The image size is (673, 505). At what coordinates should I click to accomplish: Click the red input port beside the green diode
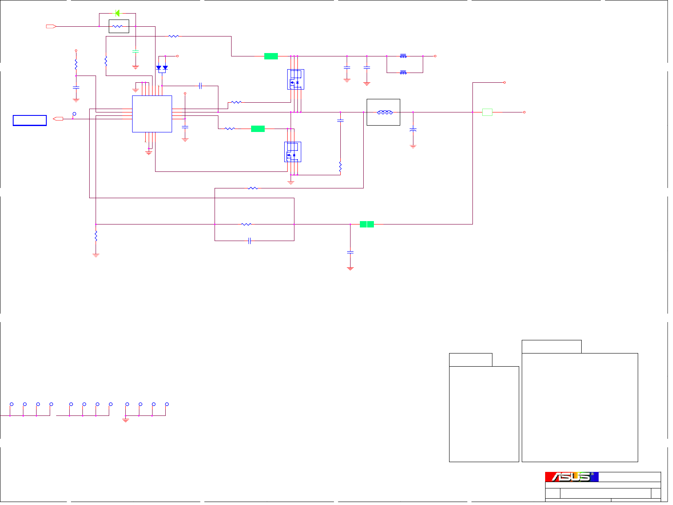pos(51,26)
